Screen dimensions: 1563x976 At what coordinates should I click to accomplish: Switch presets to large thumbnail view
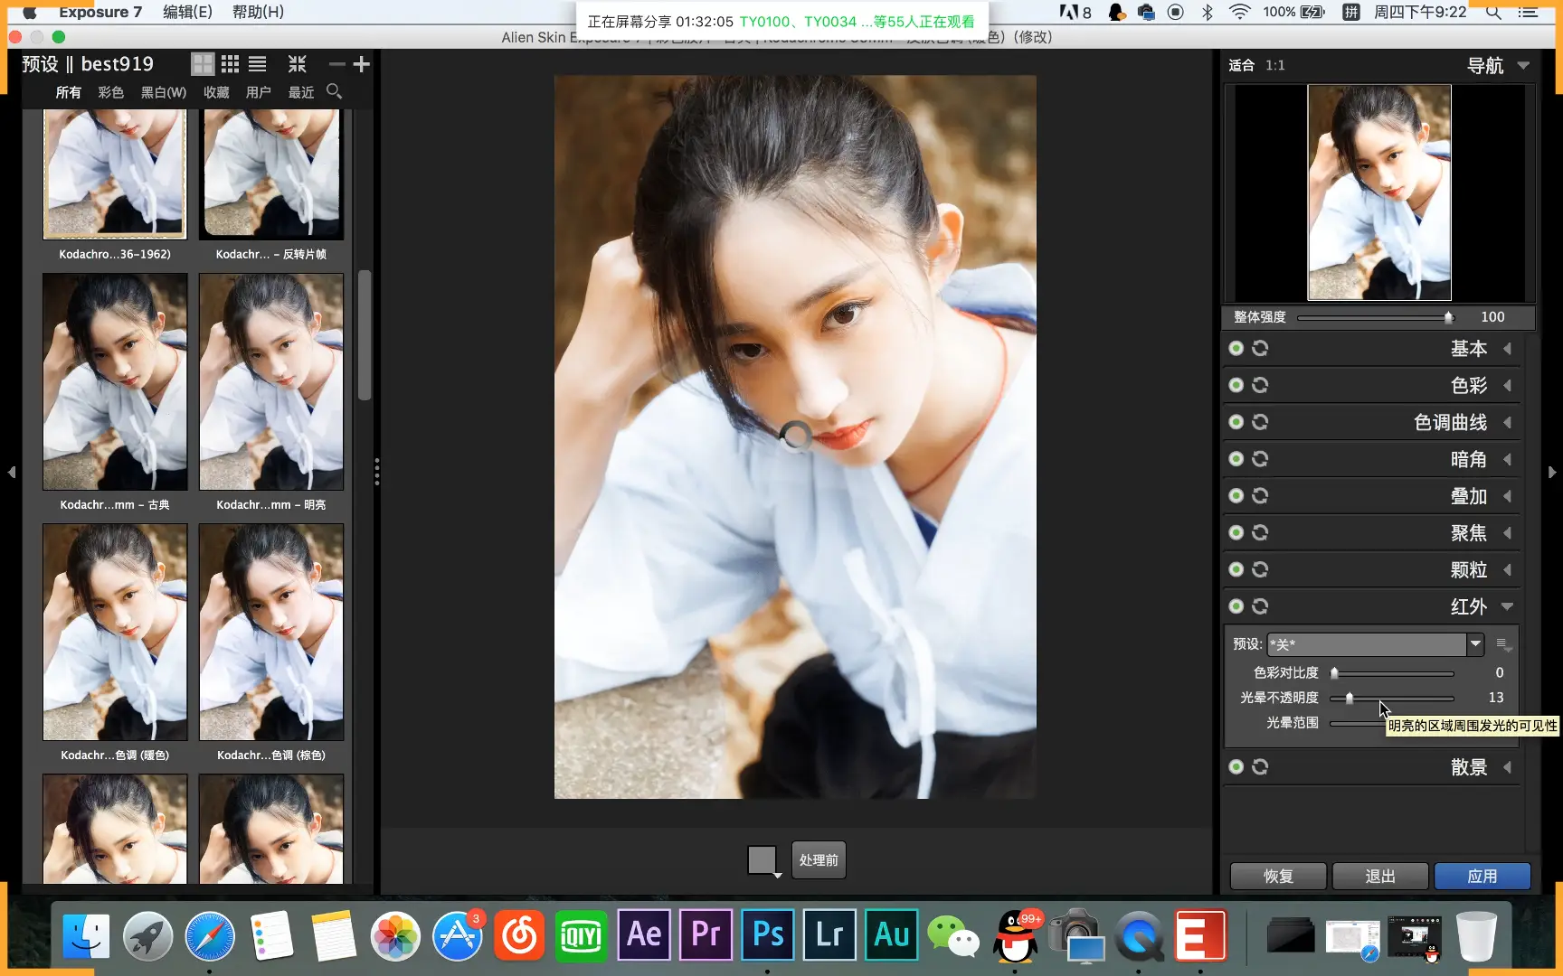click(x=203, y=64)
